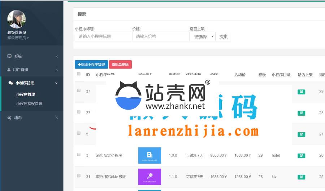The height and width of the screenshot is (191, 325).
Task: Click the monitor icon beside 系统
Action: 9,57
